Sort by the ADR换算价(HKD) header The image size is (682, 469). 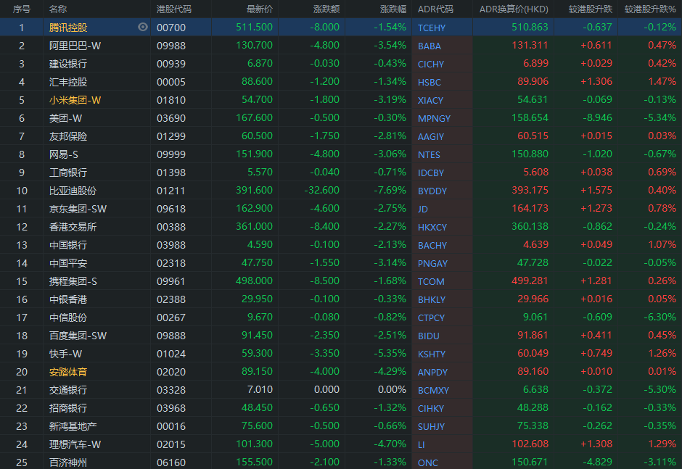[514, 9]
